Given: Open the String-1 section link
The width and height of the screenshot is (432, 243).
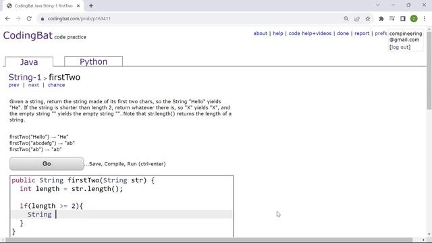Looking at the screenshot, I should click(x=25, y=77).
